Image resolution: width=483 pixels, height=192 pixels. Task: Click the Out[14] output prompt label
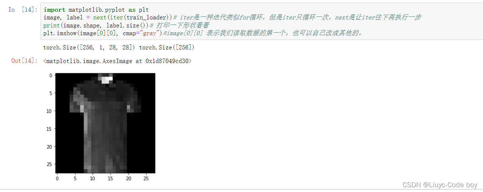pos(25,61)
